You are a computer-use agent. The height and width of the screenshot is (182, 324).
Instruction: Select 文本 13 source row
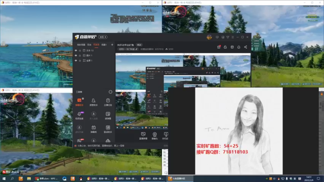click(94, 50)
